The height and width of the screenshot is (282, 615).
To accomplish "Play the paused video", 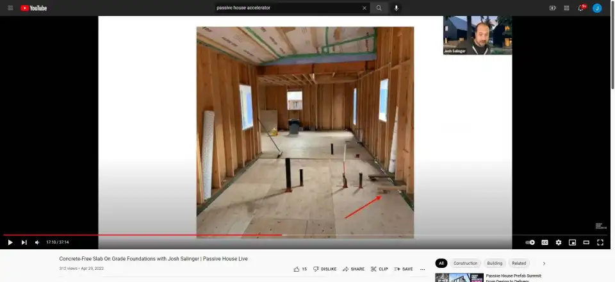I will pos(10,242).
